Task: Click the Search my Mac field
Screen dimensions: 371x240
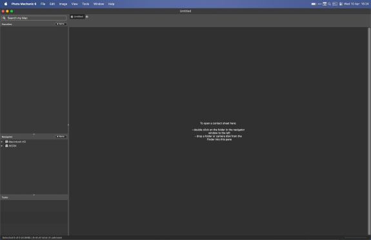Action: click(x=34, y=18)
